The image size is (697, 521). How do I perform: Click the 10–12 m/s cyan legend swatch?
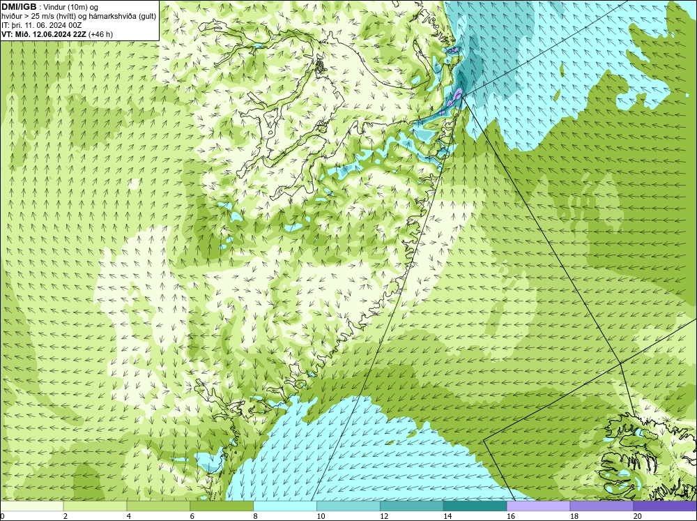point(348,506)
